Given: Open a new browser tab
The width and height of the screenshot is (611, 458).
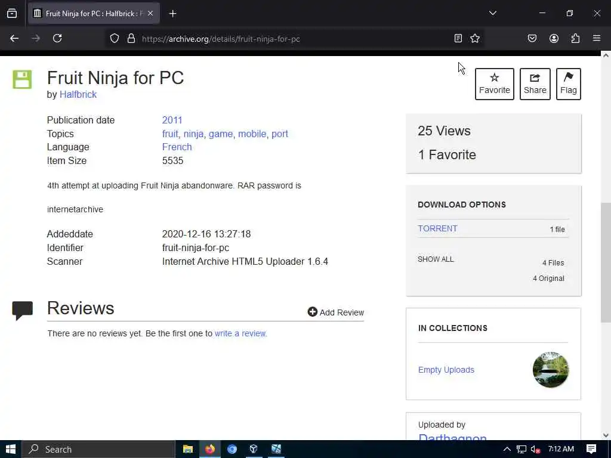Looking at the screenshot, I should [x=172, y=14].
